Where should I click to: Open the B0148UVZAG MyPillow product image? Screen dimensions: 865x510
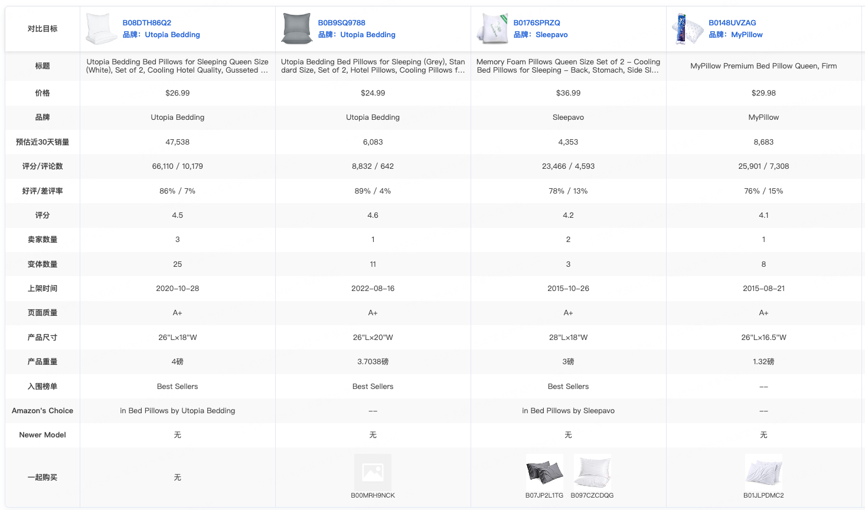(688, 28)
